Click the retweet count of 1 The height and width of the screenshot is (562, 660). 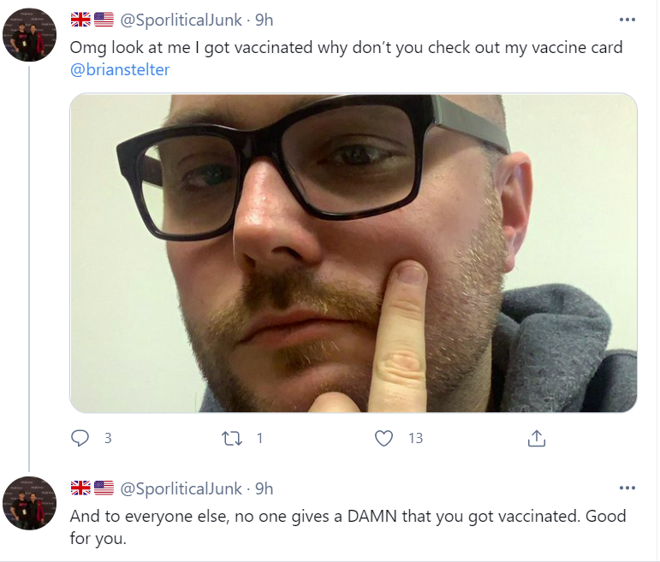(259, 438)
